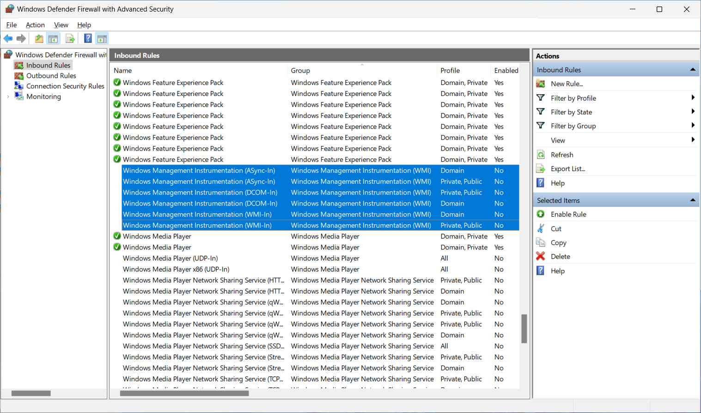This screenshot has height=413, width=701.
Task: Sort by the Enabled column header
Action: click(x=506, y=70)
